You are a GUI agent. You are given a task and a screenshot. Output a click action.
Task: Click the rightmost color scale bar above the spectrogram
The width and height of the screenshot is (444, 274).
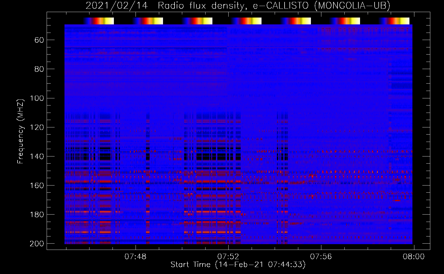coord(394,21)
